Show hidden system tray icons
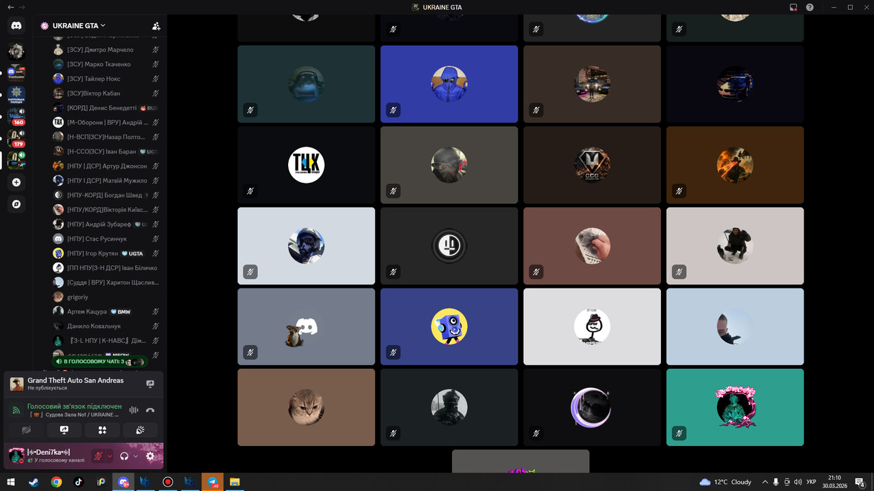This screenshot has width=874, height=491. [x=765, y=481]
